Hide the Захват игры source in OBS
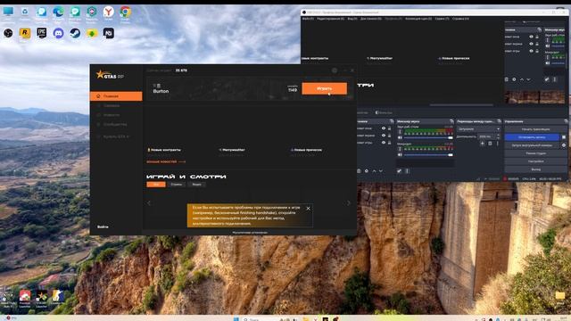This screenshot has width=571, height=321. [384, 143]
